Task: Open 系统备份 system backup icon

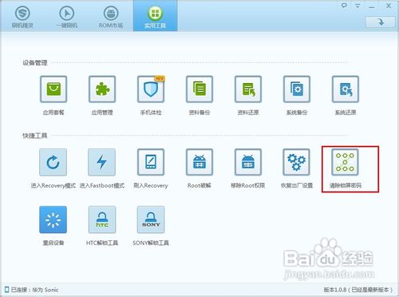Action: [297, 89]
